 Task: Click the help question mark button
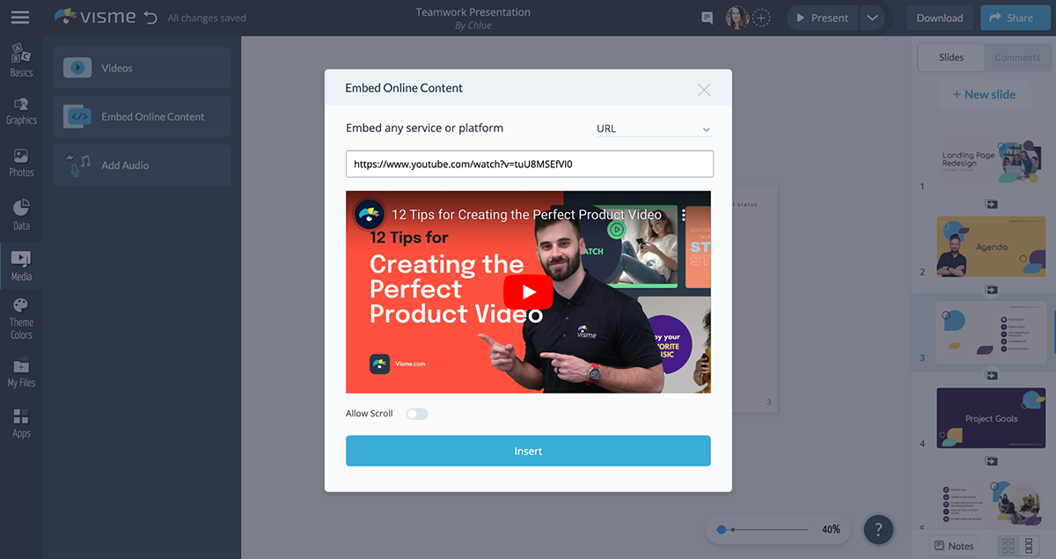878,530
